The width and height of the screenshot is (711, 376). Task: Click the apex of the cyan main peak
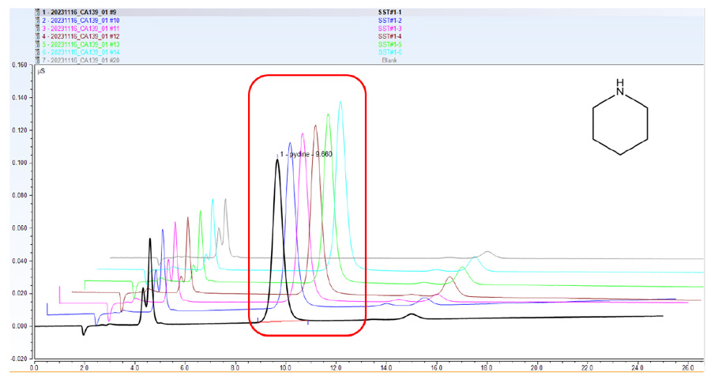(x=340, y=102)
